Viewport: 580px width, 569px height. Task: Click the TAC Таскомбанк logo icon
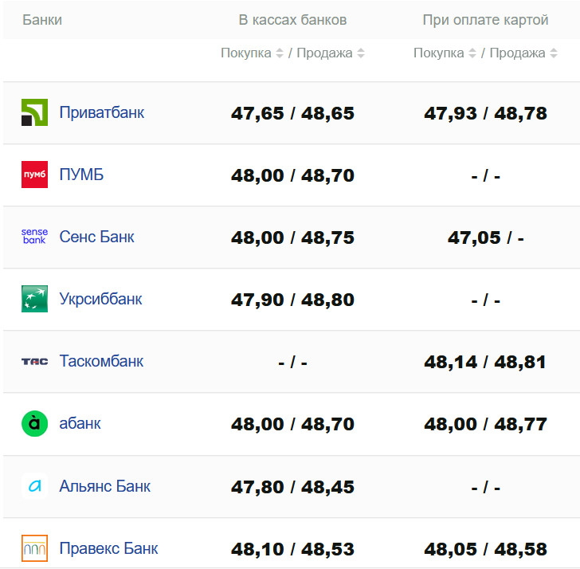pos(34,361)
